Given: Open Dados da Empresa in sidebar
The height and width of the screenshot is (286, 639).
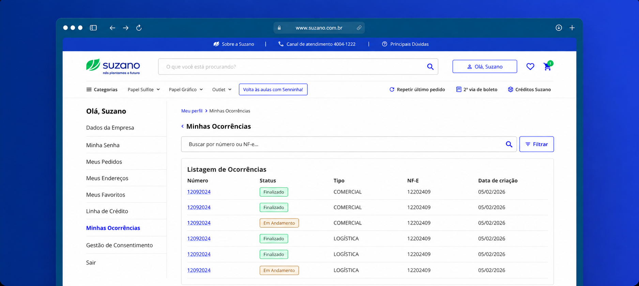Looking at the screenshot, I should coord(110,127).
